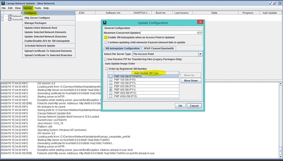Enable SM Autoupdate when Access Point updated
The image size is (283, 161).
106,38
